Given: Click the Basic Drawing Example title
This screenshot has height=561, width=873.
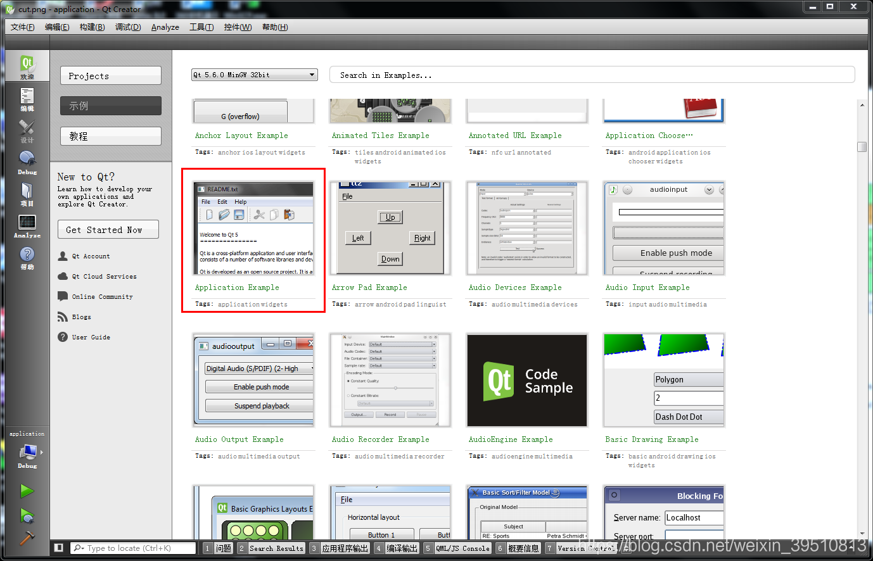Looking at the screenshot, I should pos(652,439).
